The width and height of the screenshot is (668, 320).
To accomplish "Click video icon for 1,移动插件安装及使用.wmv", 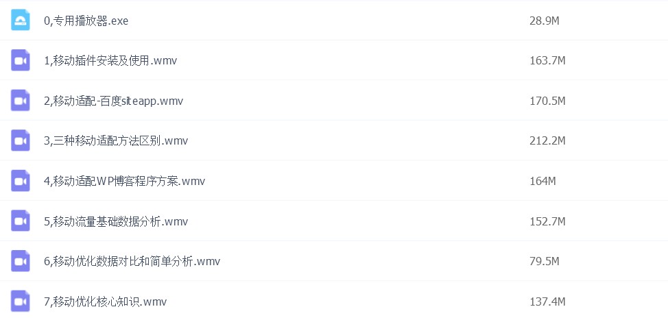I will (x=21, y=60).
